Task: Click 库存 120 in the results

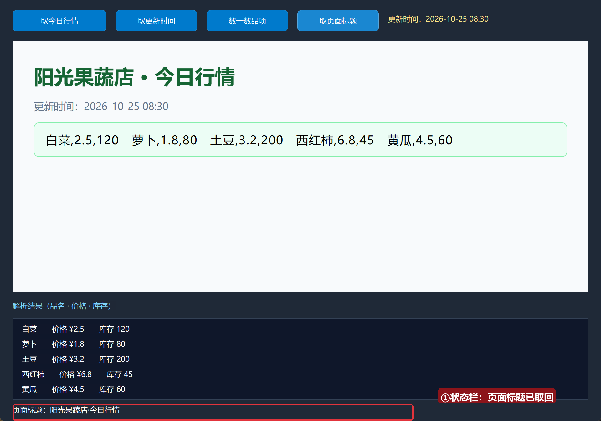Action: 114,329
